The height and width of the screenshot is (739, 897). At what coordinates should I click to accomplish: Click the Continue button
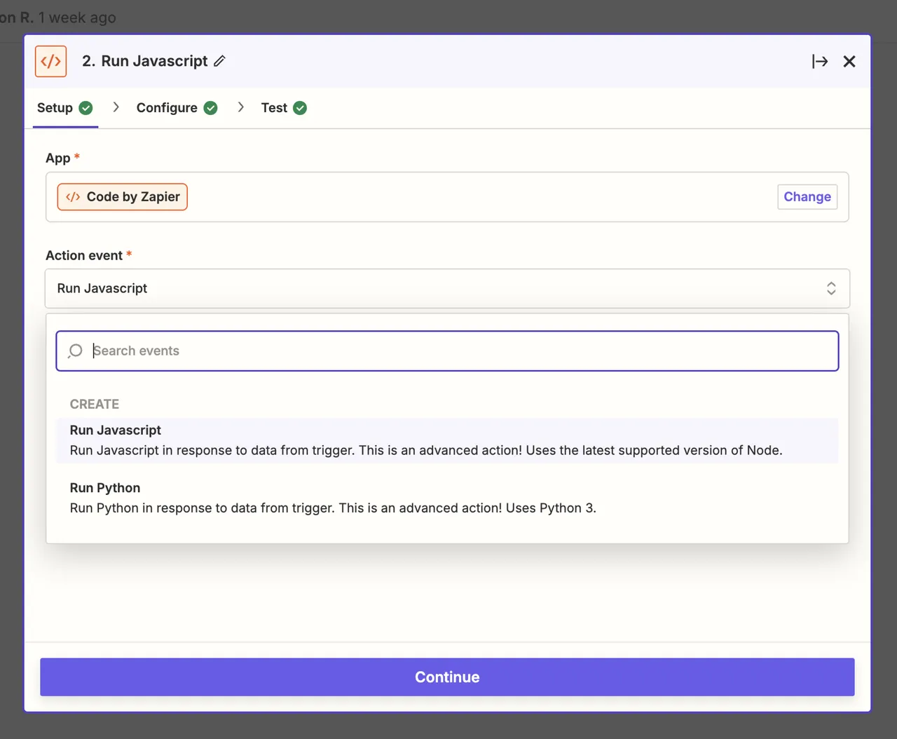pos(447,677)
